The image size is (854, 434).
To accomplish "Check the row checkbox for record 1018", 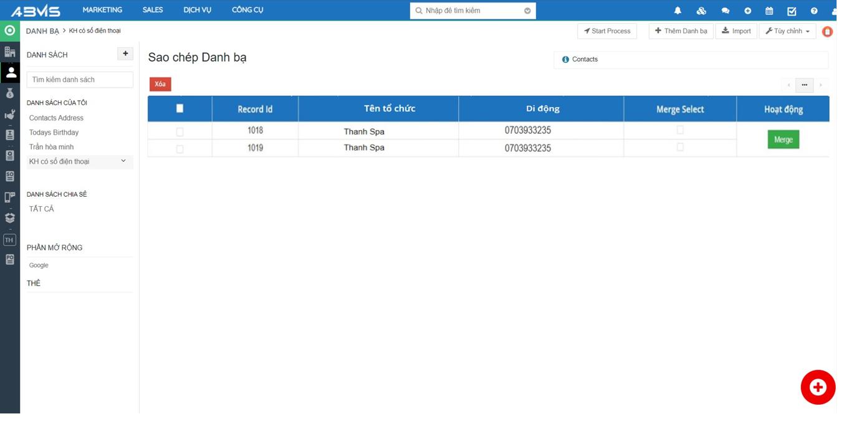I will pyautogui.click(x=180, y=131).
